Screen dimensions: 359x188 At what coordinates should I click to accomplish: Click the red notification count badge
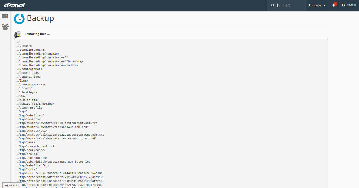point(335,4)
